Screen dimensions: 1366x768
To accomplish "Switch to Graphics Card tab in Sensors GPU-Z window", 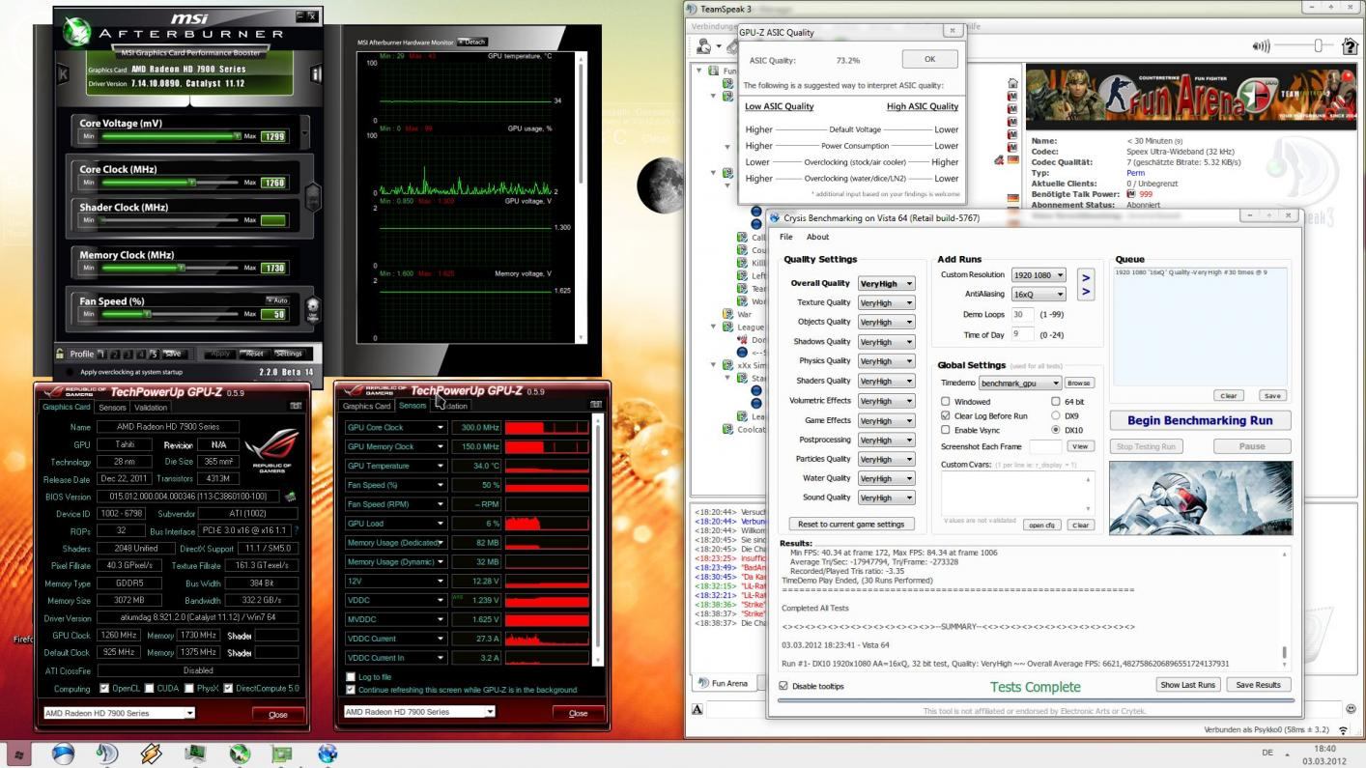I will [367, 406].
